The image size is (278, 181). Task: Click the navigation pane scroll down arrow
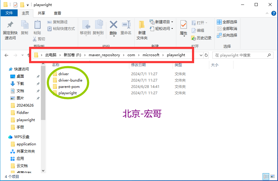[43, 171]
